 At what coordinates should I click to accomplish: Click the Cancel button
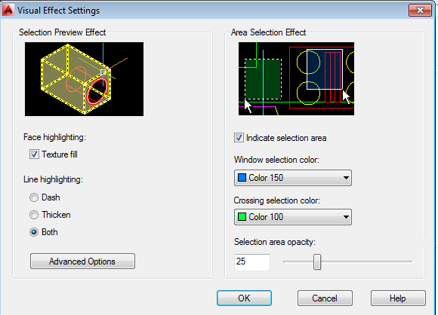point(325,298)
